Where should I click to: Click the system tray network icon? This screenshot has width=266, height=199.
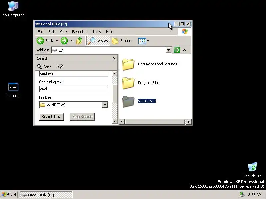click(x=242, y=195)
